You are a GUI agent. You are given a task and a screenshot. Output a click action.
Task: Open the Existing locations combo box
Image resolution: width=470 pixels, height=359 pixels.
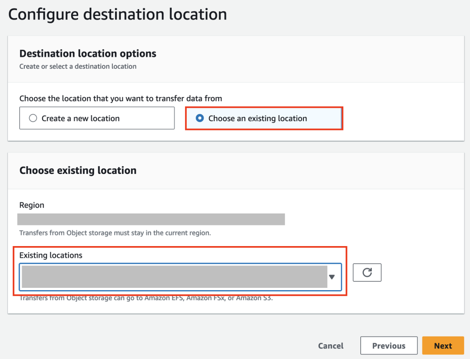tap(174, 277)
